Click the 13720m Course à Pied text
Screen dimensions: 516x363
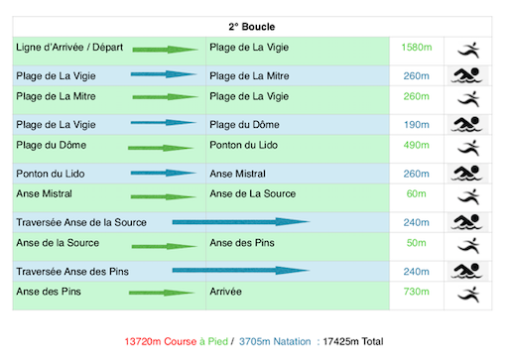[x=177, y=341]
